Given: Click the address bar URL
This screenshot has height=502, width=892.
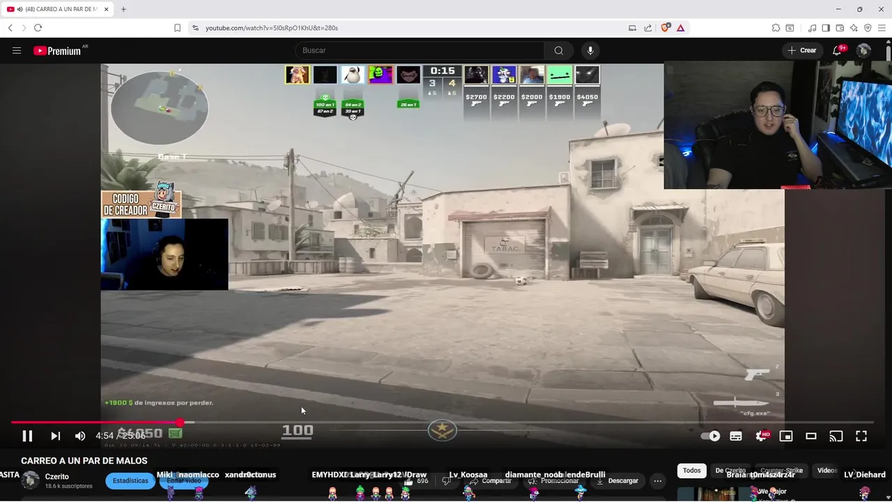Looking at the screenshot, I should [x=272, y=28].
